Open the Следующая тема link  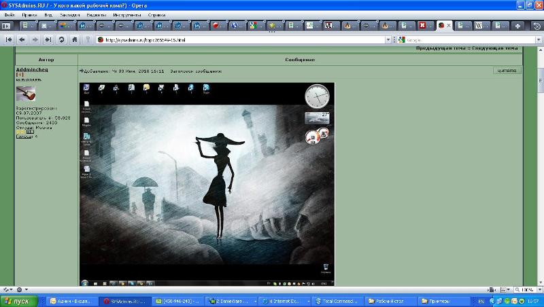coord(495,48)
